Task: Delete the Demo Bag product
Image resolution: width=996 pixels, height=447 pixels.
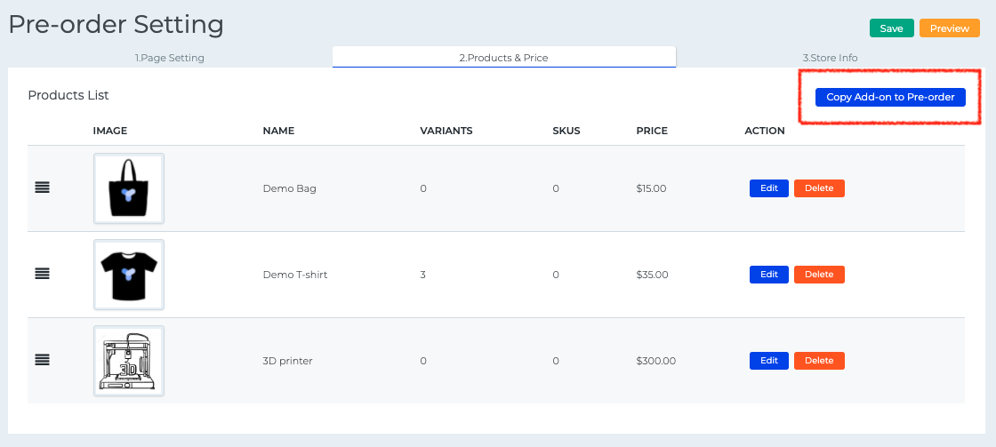Action: [819, 188]
